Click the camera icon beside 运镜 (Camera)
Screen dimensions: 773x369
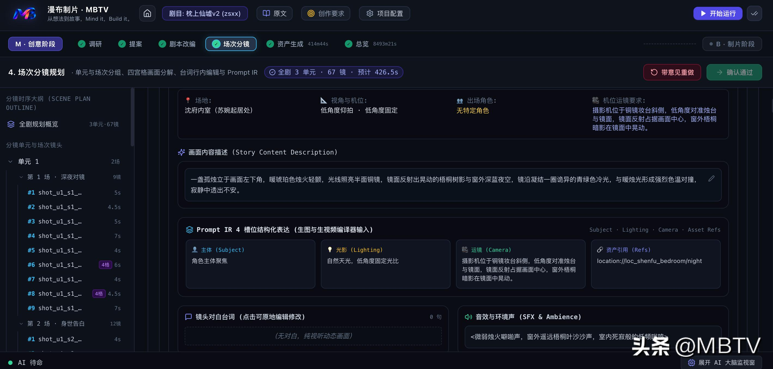click(465, 250)
